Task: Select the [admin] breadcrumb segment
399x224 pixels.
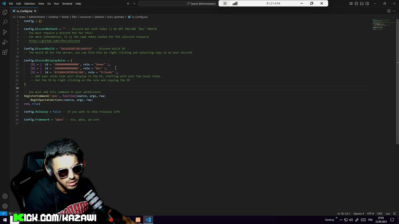Action: tap(99, 17)
